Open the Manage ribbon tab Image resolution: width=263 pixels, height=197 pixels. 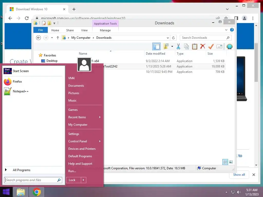tap(105, 30)
